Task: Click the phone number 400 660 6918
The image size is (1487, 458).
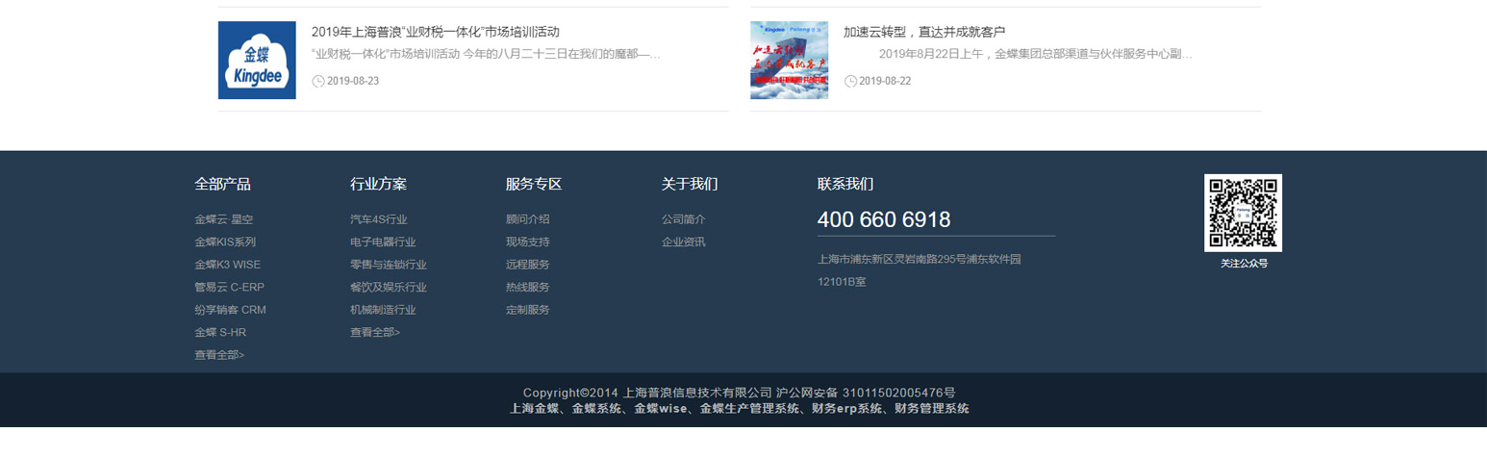Action: 884,219
